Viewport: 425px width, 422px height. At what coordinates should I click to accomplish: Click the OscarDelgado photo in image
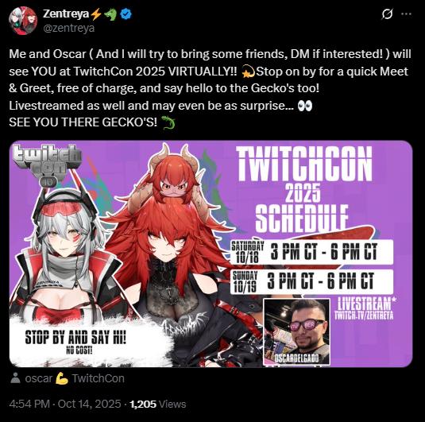point(297,331)
